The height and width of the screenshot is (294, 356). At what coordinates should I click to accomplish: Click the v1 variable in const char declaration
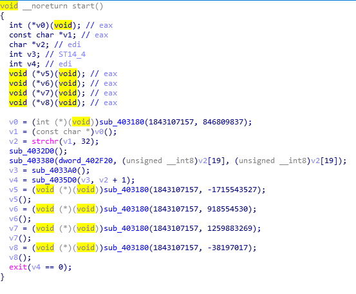pos(67,35)
